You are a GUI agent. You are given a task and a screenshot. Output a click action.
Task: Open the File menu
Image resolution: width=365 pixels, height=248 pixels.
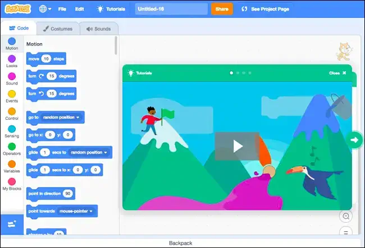point(62,9)
